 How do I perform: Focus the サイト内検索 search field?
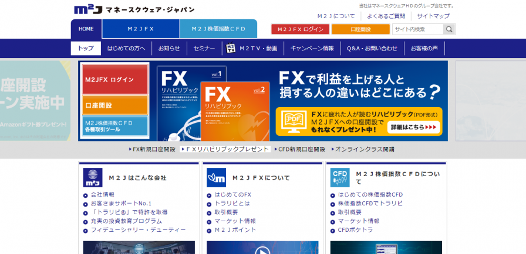(x=418, y=29)
